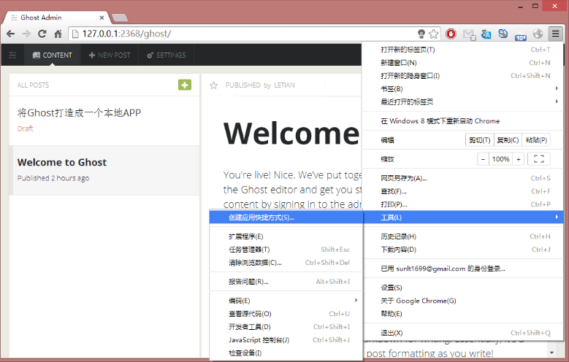Click the Ghost logo menu icon

[12, 55]
